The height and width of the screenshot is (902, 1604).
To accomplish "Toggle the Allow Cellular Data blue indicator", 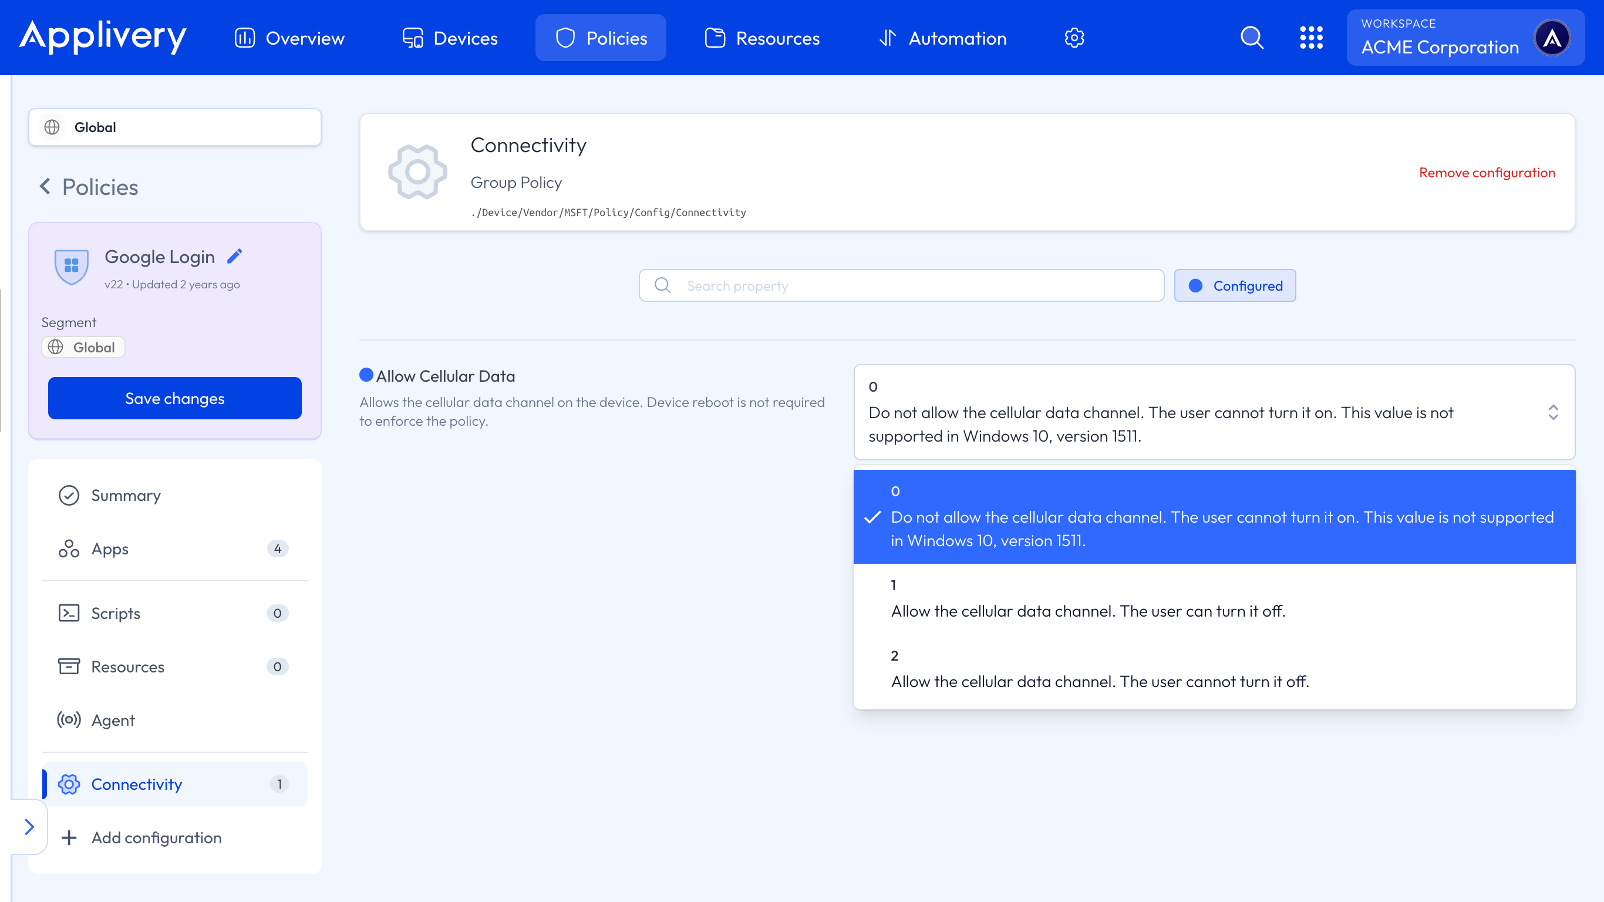I will [366, 375].
